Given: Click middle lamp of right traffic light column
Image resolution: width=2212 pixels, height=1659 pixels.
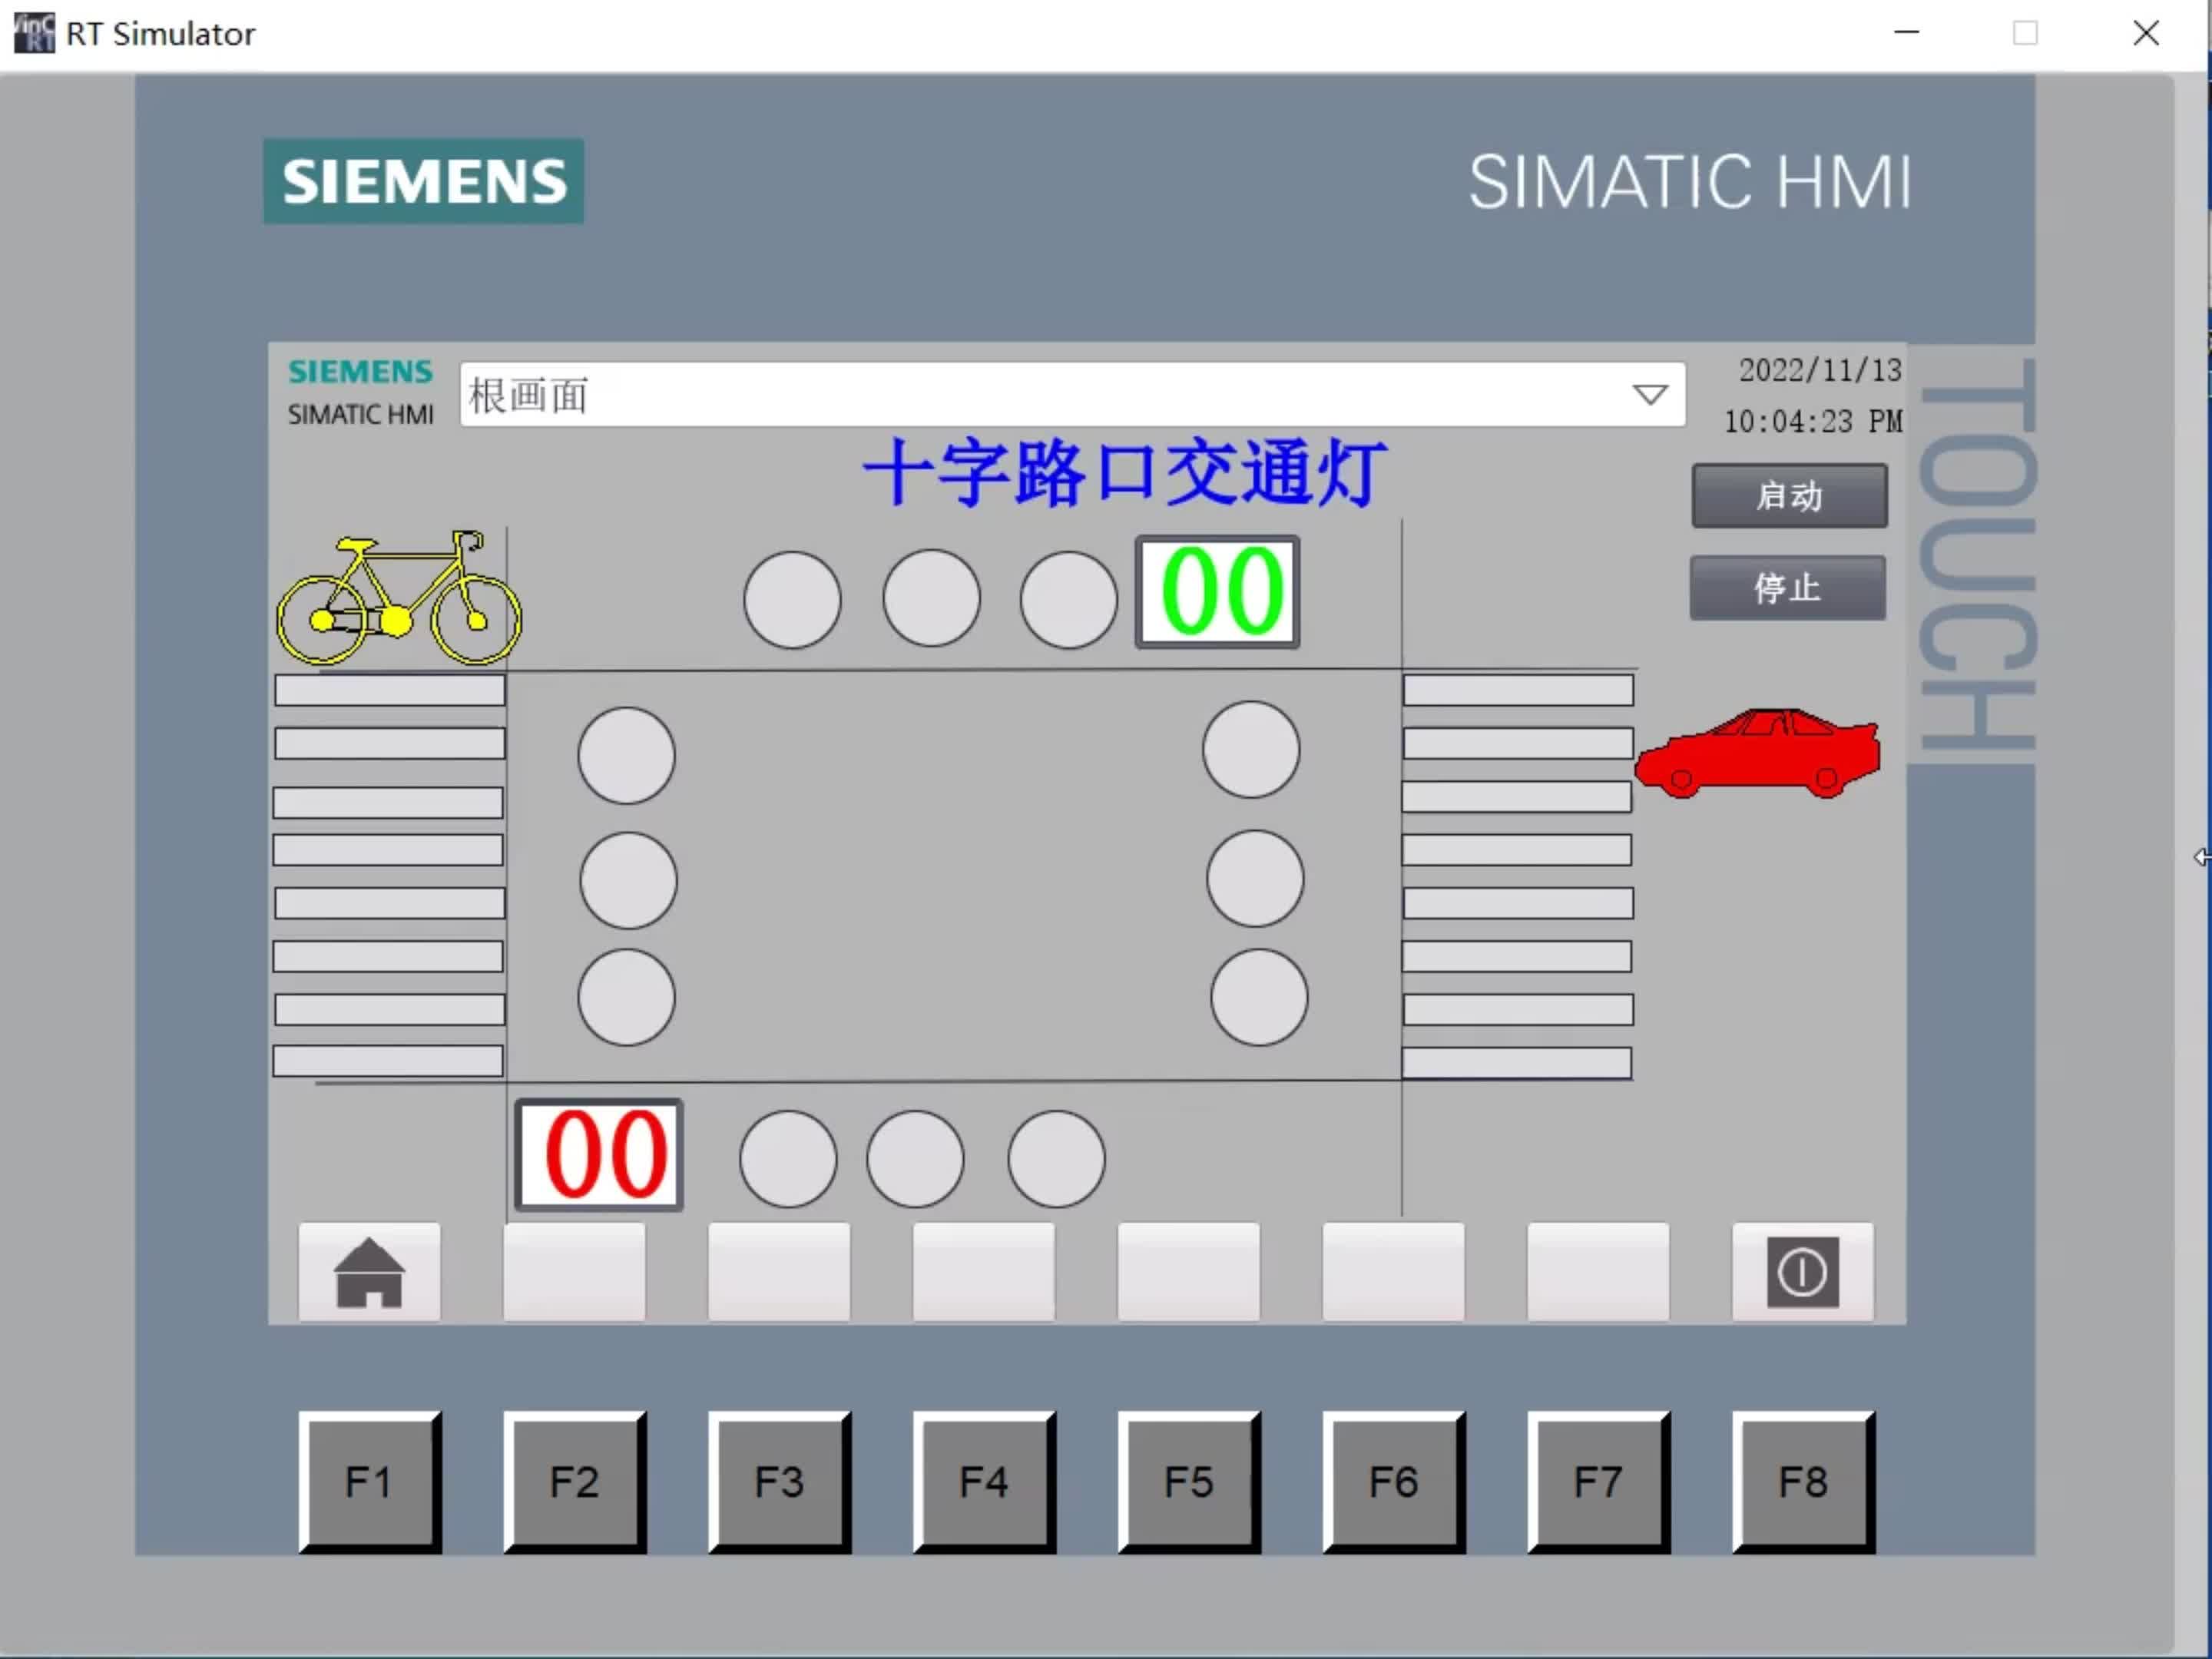Looking at the screenshot, I should pyautogui.click(x=1254, y=879).
